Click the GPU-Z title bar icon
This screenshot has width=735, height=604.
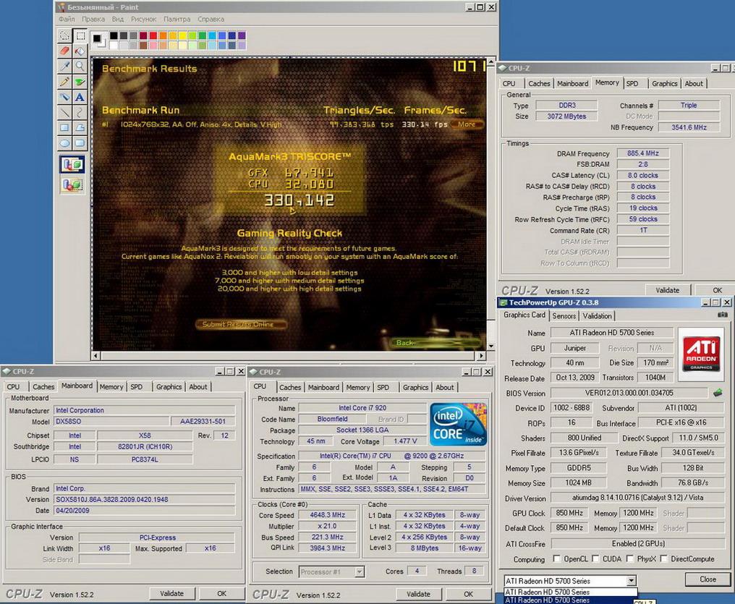click(504, 302)
